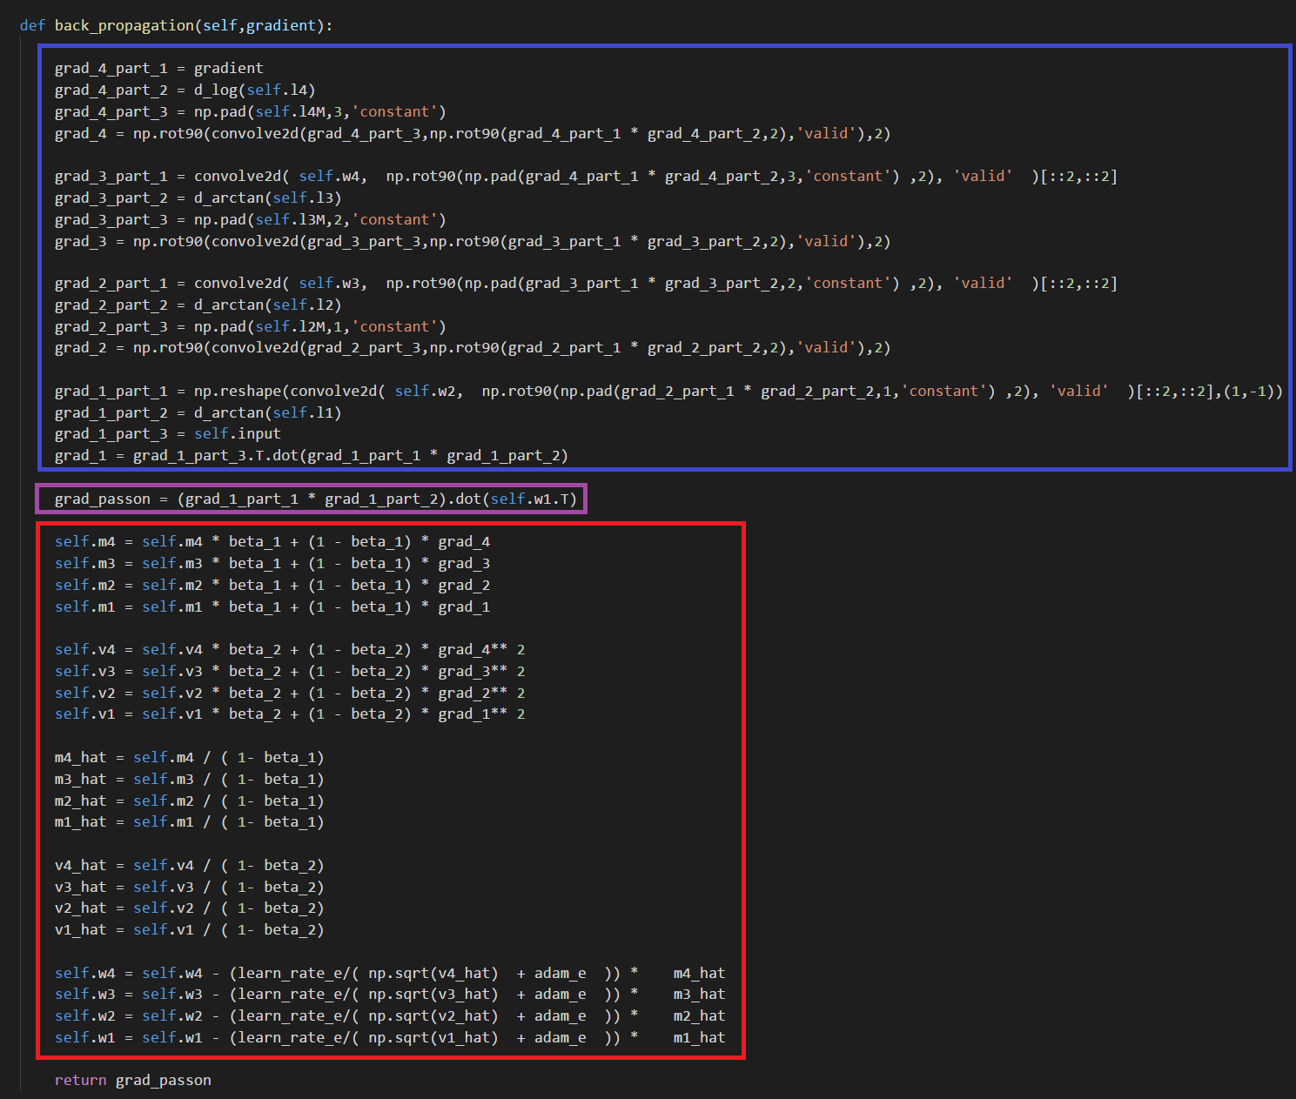Click grad_1** 2 in self.v1 update
This screenshot has width=1296, height=1099.
point(481,714)
